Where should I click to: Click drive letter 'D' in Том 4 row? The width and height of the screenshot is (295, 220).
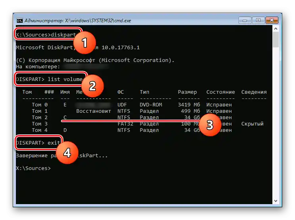(x=65, y=130)
